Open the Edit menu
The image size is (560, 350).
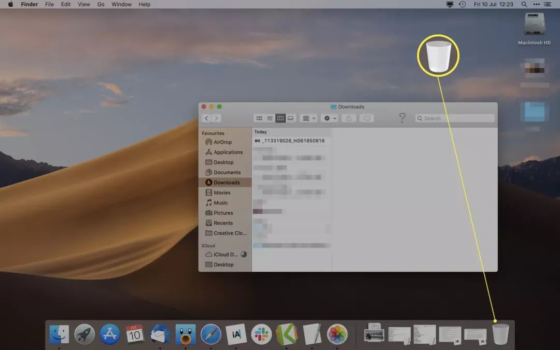(x=66, y=4)
